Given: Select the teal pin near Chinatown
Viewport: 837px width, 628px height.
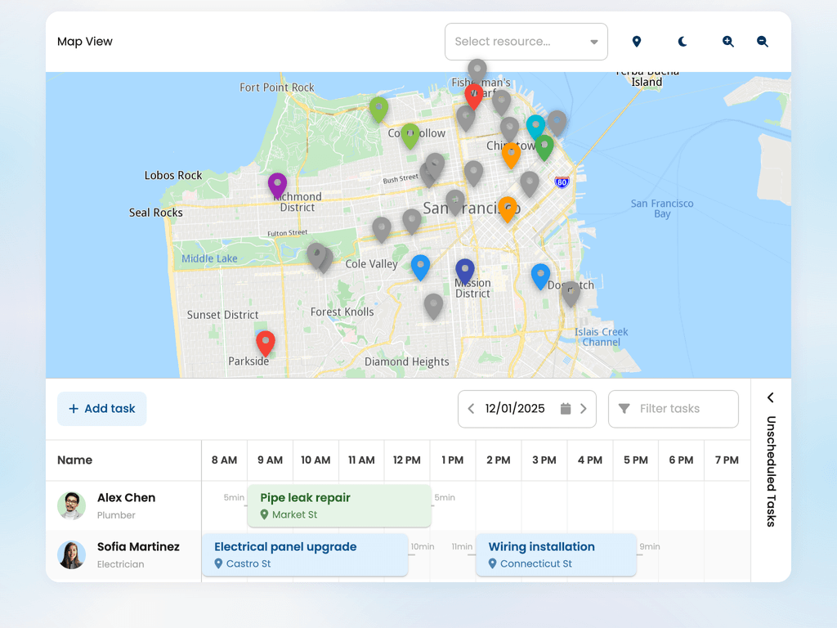Looking at the screenshot, I should (x=535, y=127).
